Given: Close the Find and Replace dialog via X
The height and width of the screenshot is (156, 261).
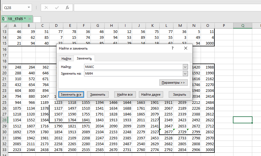Looking at the screenshot, I should [185, 48].
